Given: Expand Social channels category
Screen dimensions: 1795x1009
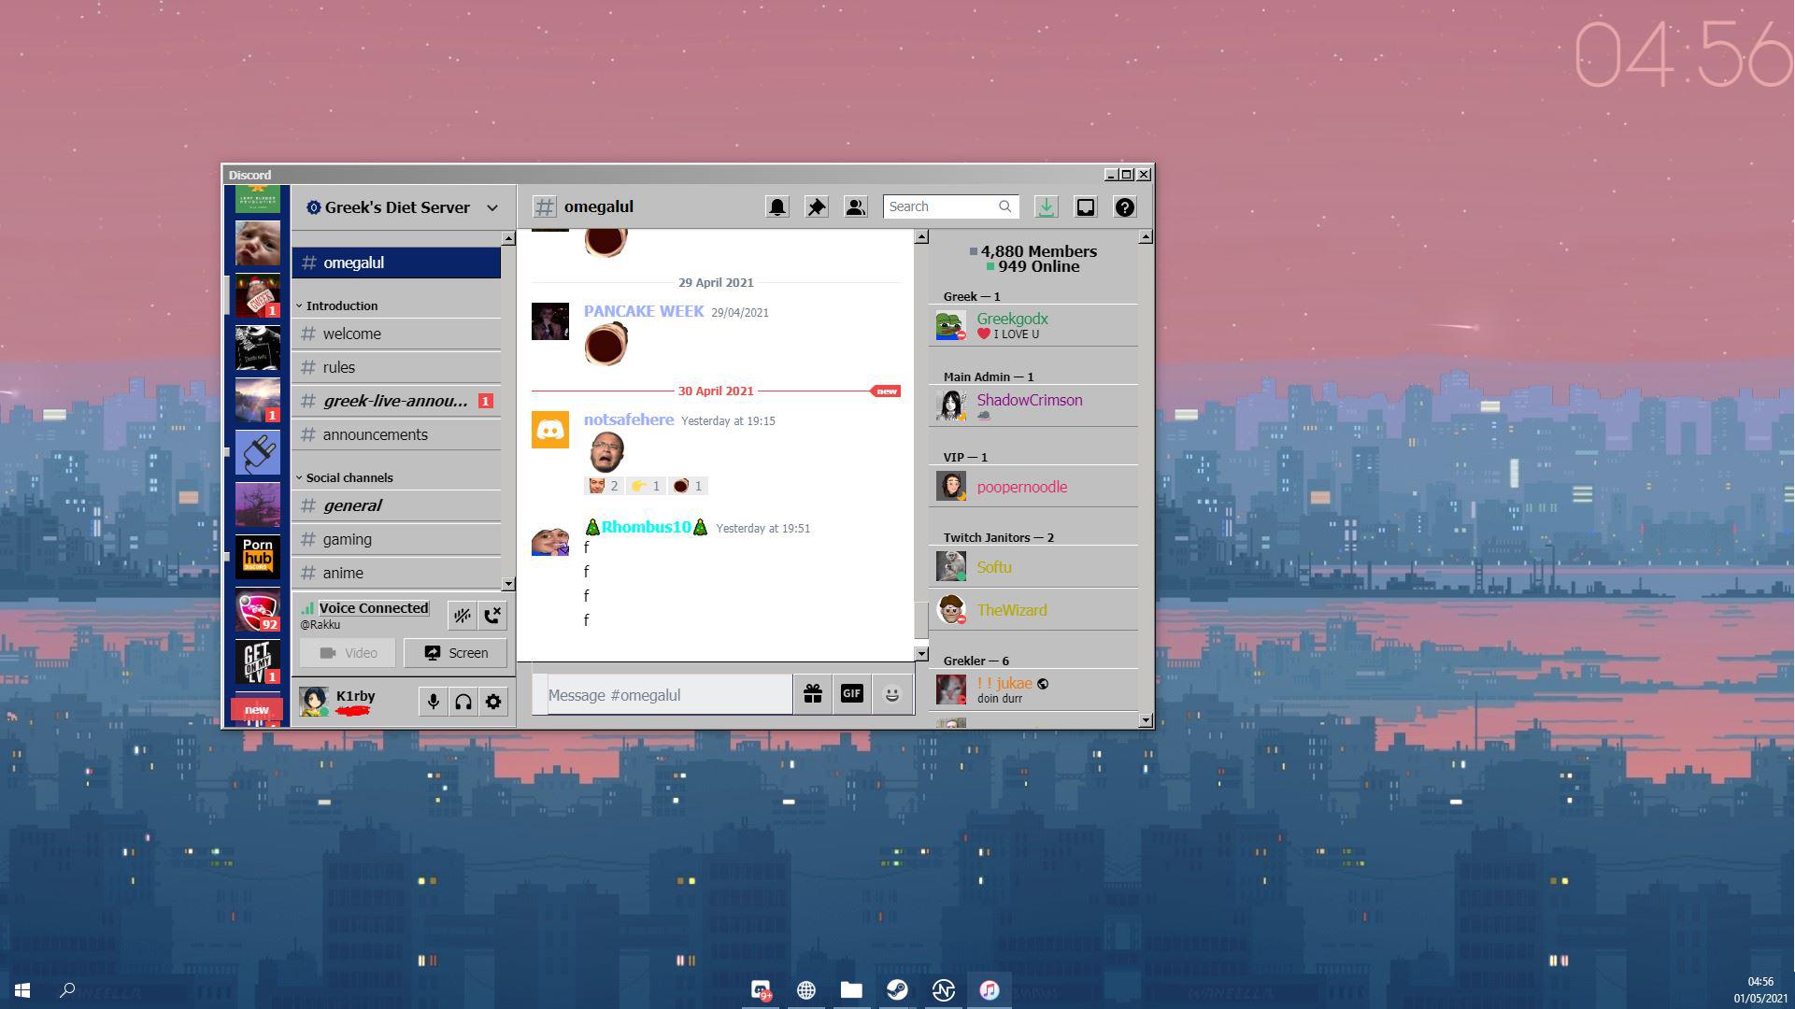Looking at the screenshot, I should pos(349,476).
